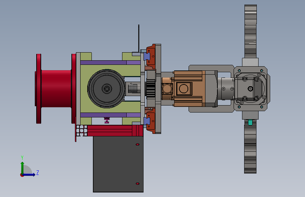Pick the thin vertical black rod

[139, 39]
